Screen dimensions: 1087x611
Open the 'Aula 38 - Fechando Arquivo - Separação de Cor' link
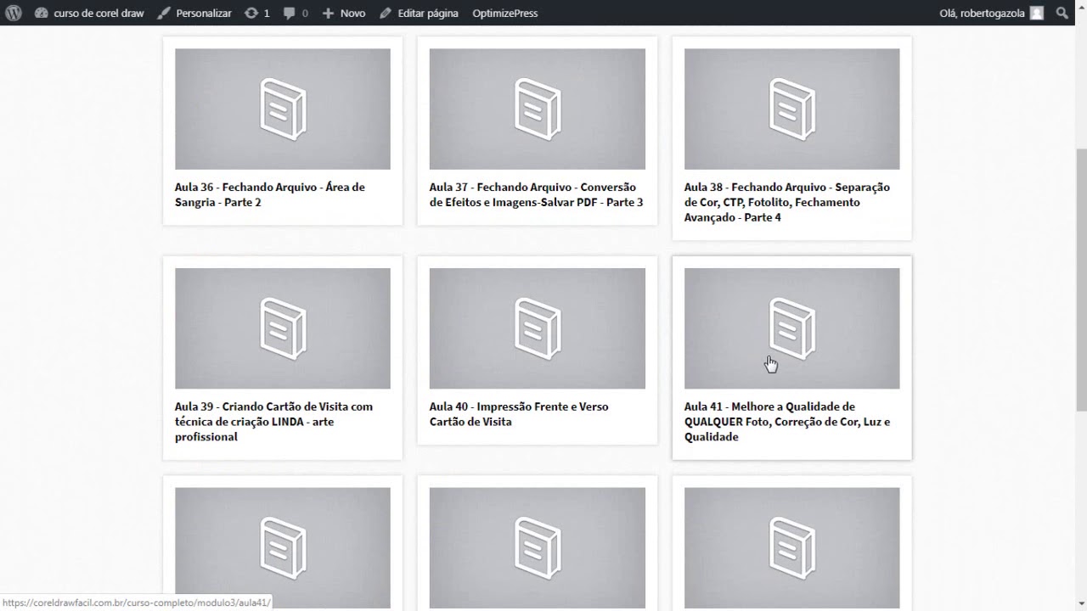click(x=787, y=202)
